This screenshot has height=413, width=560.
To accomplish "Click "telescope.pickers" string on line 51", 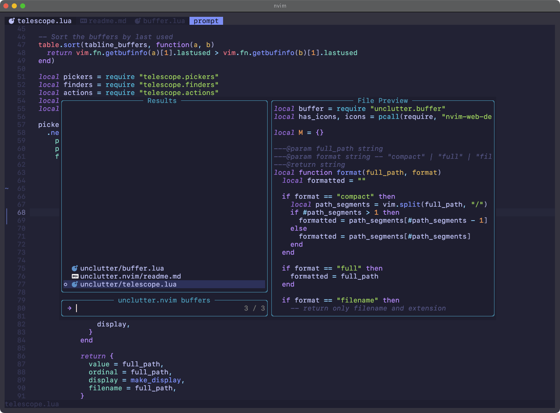I will pos(179,77).
